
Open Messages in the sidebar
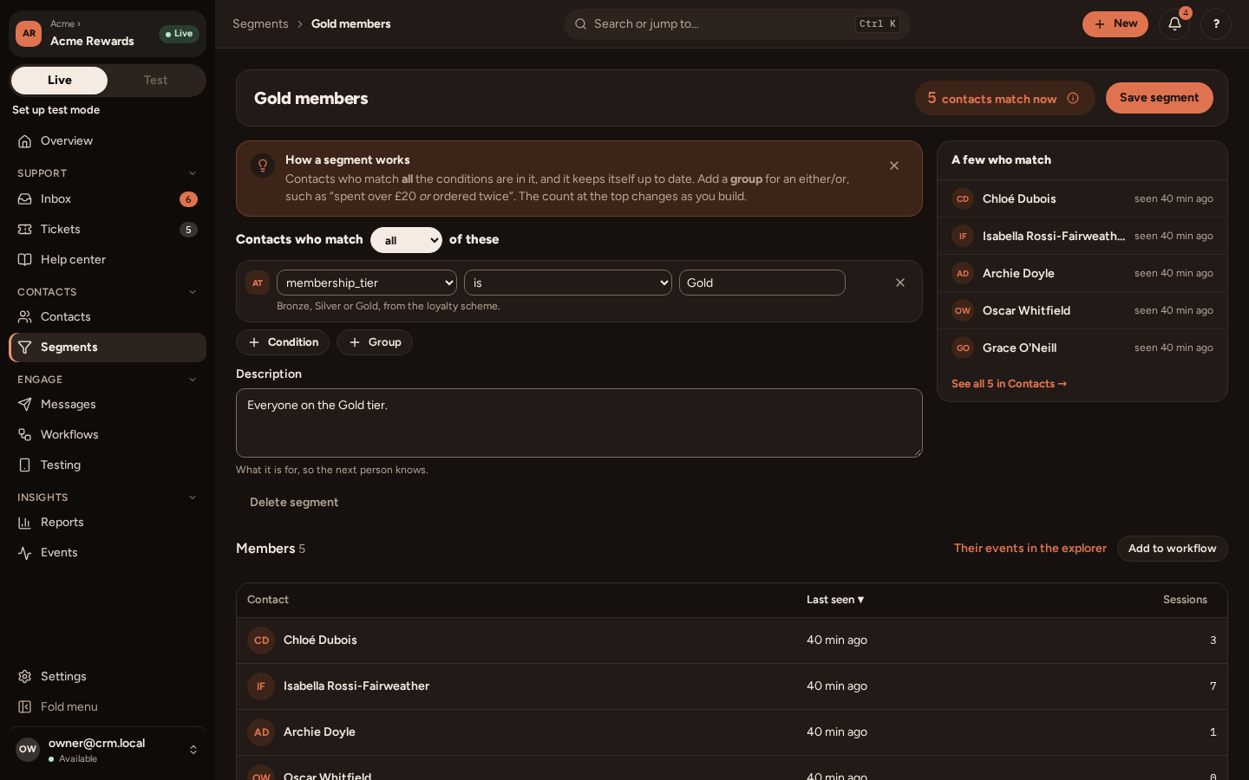pyautogui.click(x=108, y=405)
